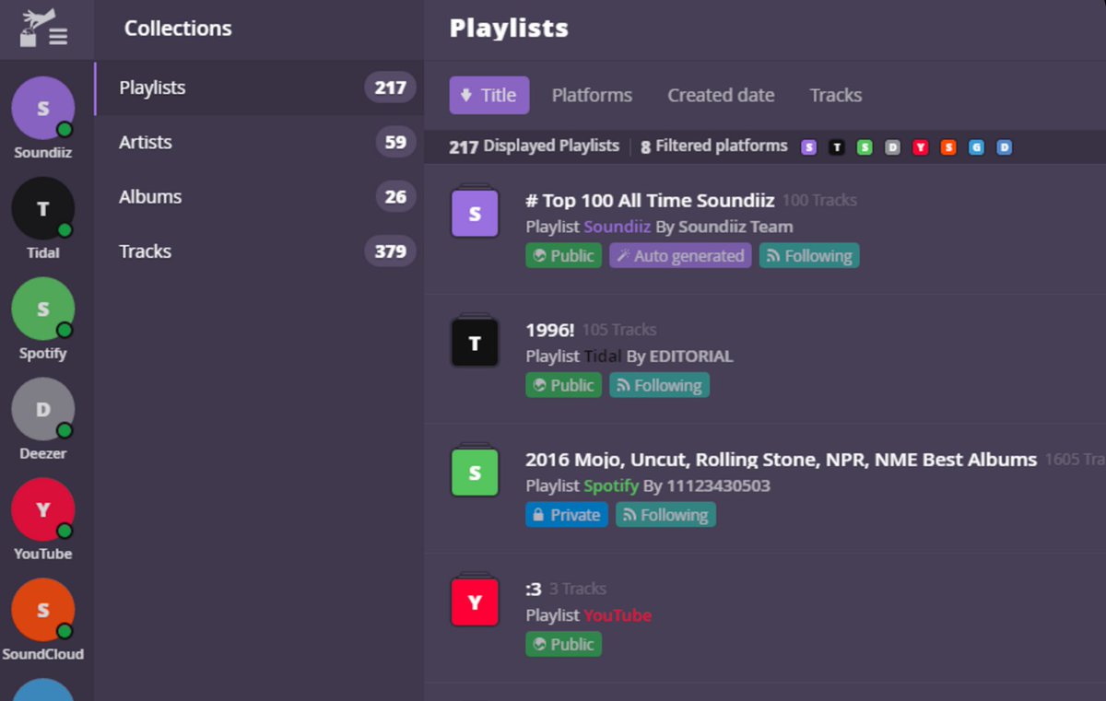1106x701 pixels.
Task: Toggle the green Spotify filter in Filtered platforms
Action: [x=865, y=147]
